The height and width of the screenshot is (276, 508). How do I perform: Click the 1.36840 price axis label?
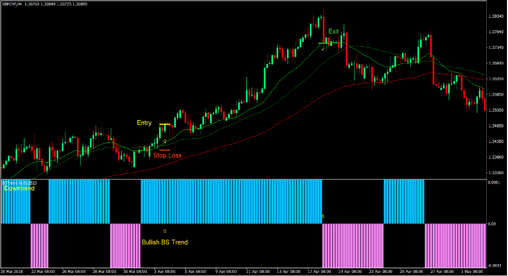(x=496, y=63)
